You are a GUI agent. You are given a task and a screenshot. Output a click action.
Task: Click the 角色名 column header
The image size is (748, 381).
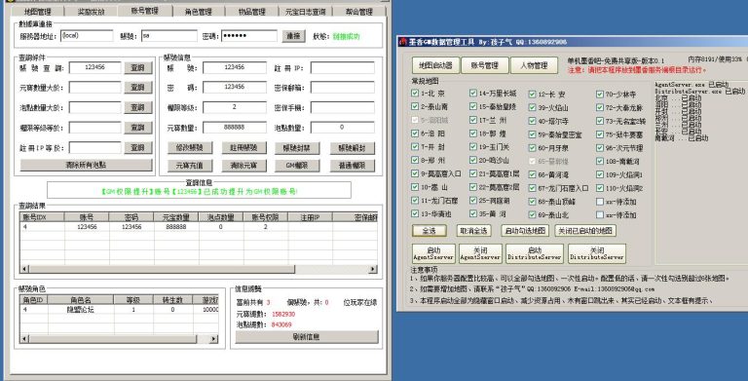(x=81, y=300)
